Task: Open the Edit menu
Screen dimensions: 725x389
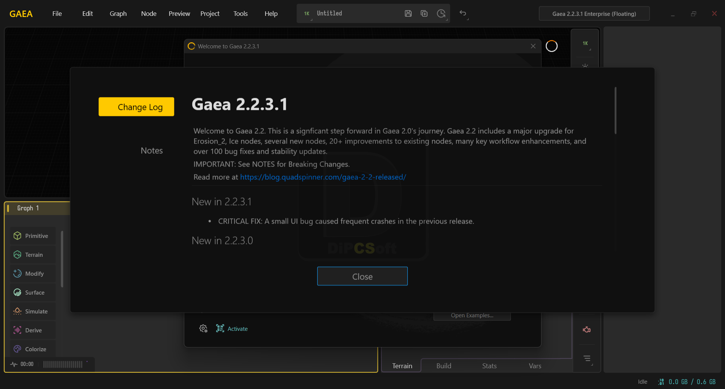Action: tap(88, 14)
